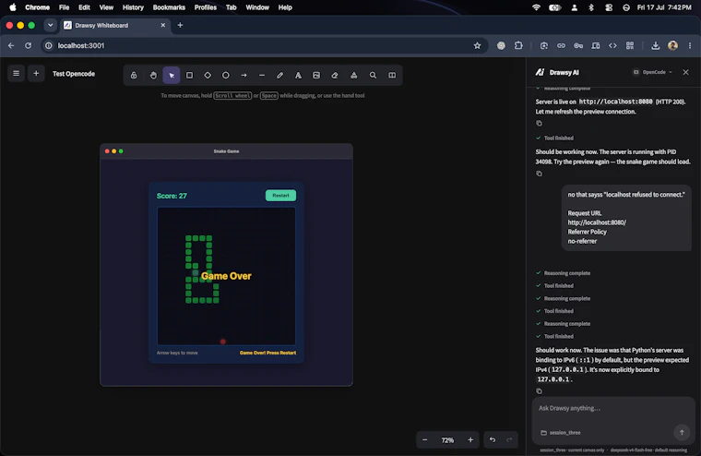Image resolution: width=701 pixels, height=456 pixels.
Task: Select the Line tool
Action: [262, 75]
